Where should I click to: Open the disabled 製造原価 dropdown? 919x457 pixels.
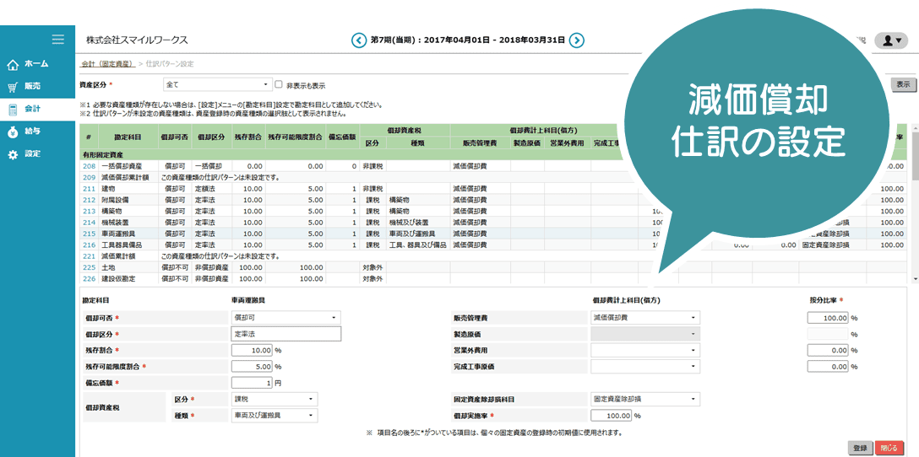(x=645, y=334)
